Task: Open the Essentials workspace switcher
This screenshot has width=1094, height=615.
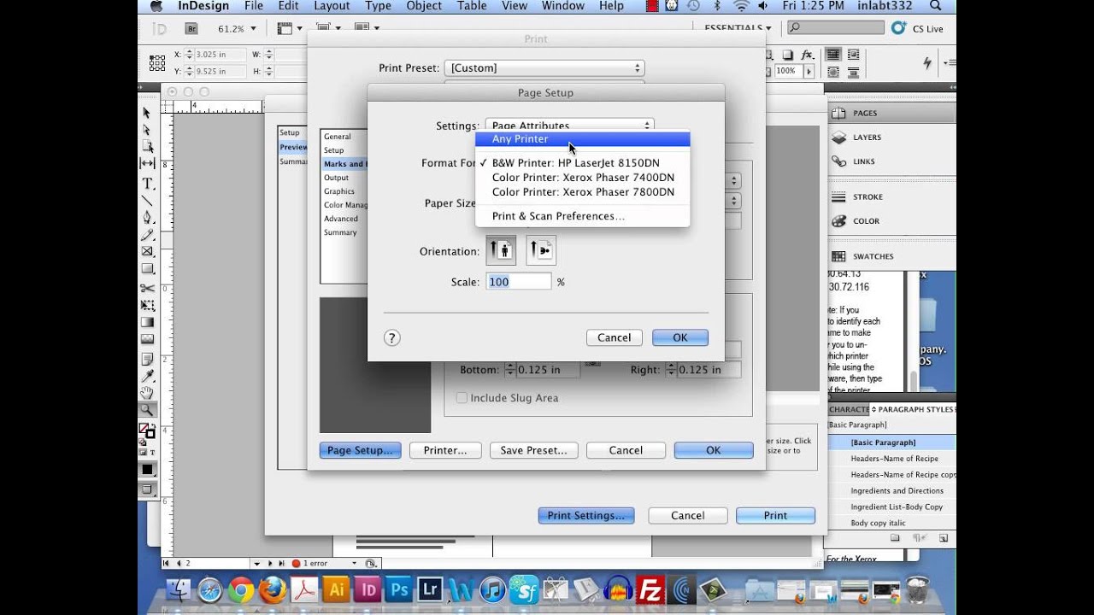Action: point(738,28)
